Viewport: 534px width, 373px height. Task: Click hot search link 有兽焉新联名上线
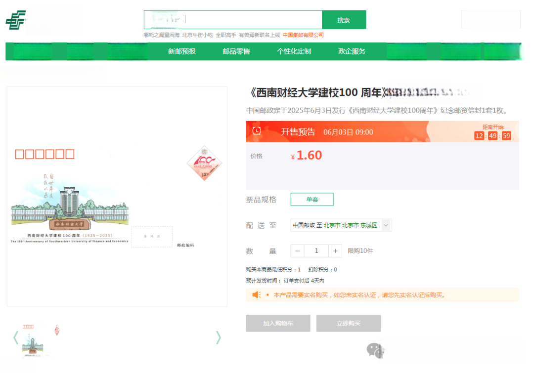[259, 35]
